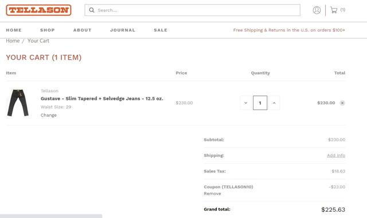Open the user account icon
Viewport: 367px width, 218px height.
[x=317, y=10]
